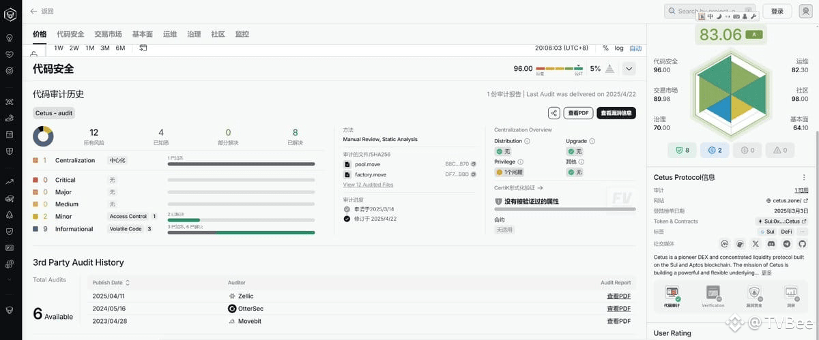The width and height of the screenshot is (819, 340).
Task: Open the X (Twitter) social link
Action: (x=756, y=243)
